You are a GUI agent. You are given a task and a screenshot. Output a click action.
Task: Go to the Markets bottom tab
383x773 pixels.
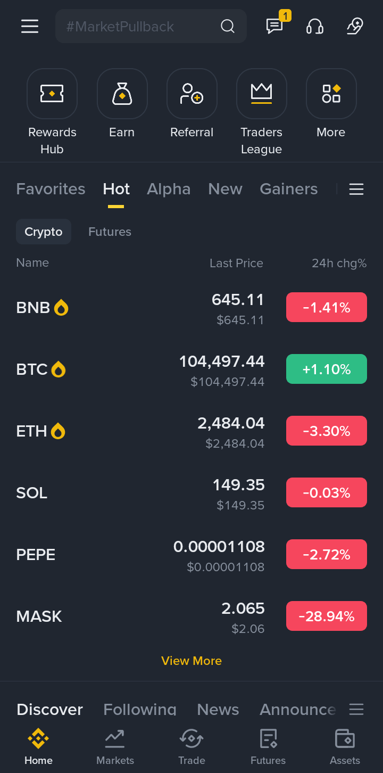pyautogui.click(x=115, y=746)
